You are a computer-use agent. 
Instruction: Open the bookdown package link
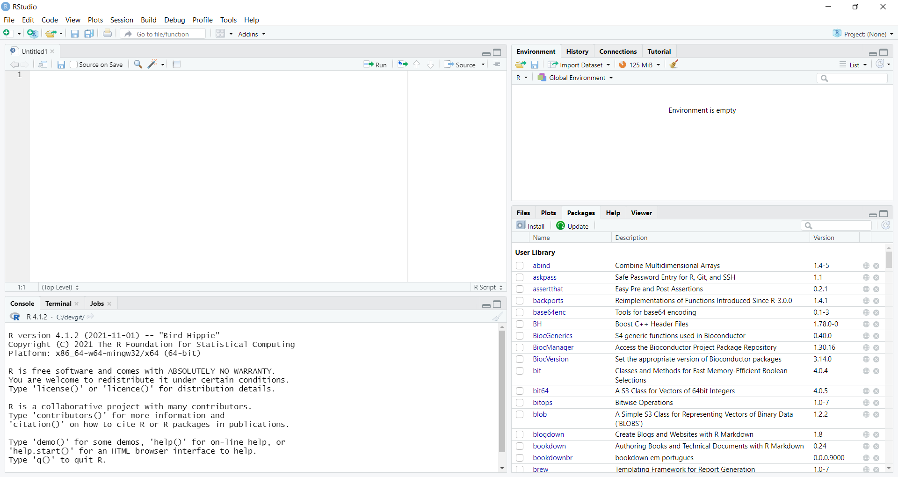[549, 446]
